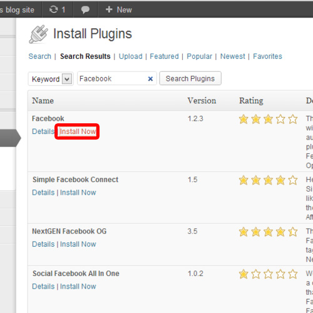Click the Search Plugins button

190,78
